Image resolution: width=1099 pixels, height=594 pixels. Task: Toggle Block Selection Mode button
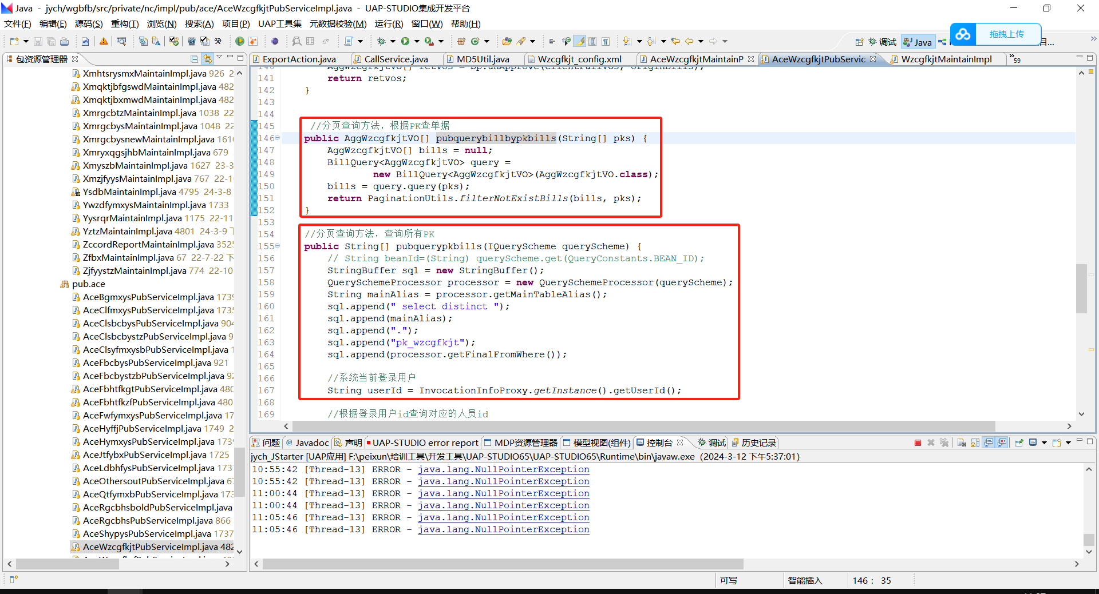[592, 41]
